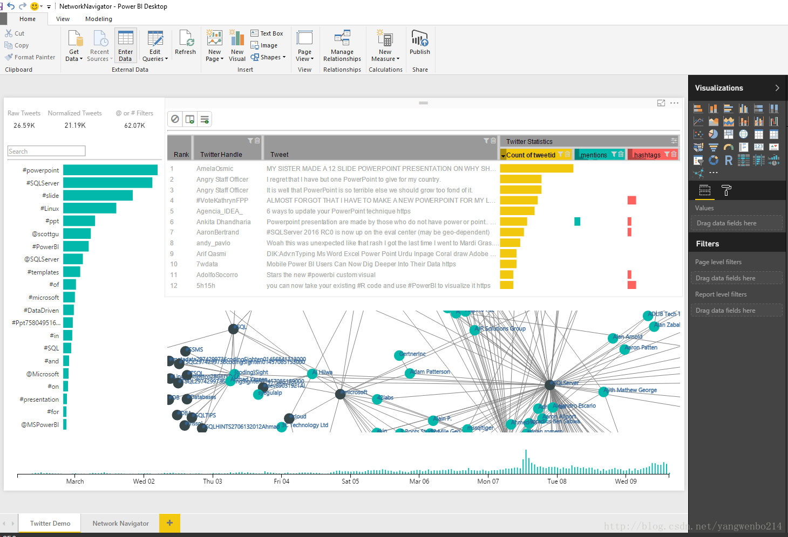788x537 pixels.
Task: Open the New Page dropdown
Action: point(214,46)
